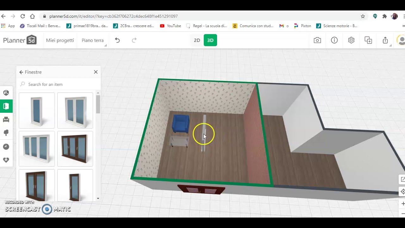Click the fullscreen expand icon

(402, 180)
